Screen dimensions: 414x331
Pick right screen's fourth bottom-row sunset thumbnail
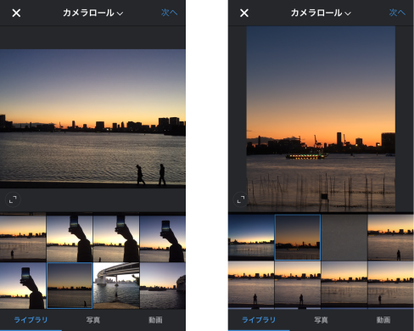(391, 284)
